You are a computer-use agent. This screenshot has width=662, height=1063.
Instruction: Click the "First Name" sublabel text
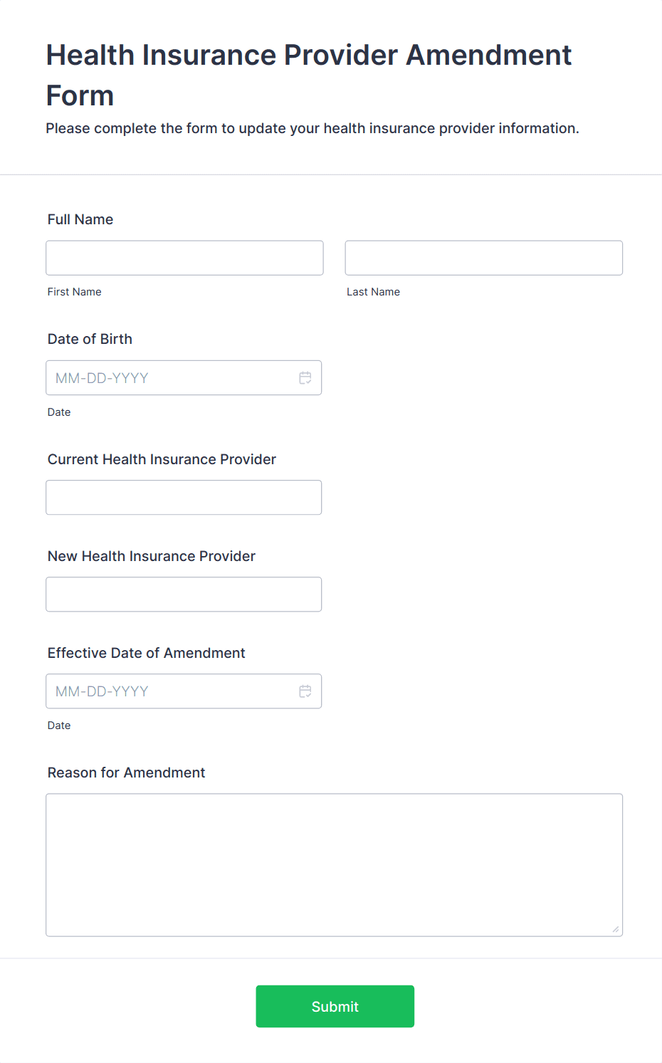pyautogui.click(x=75, y=292)
